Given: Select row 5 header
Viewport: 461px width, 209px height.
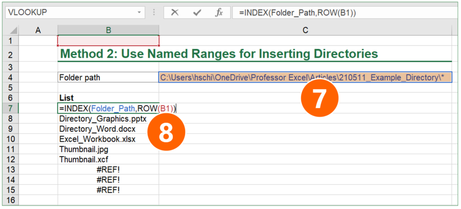Looking at the screenshot, I should click(10, 87).
